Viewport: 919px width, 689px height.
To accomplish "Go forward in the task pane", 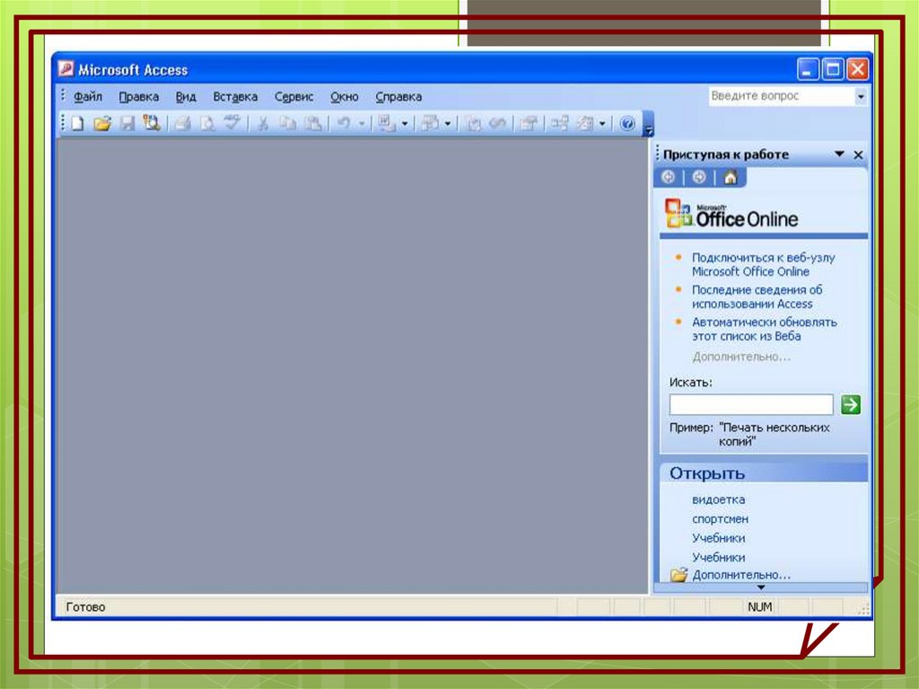I will [x=698, y=177].
